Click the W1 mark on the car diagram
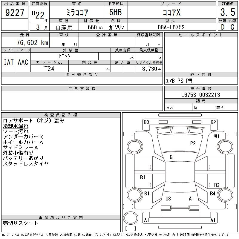The height and width of the screenshot is (239, 239). (217, 136)
